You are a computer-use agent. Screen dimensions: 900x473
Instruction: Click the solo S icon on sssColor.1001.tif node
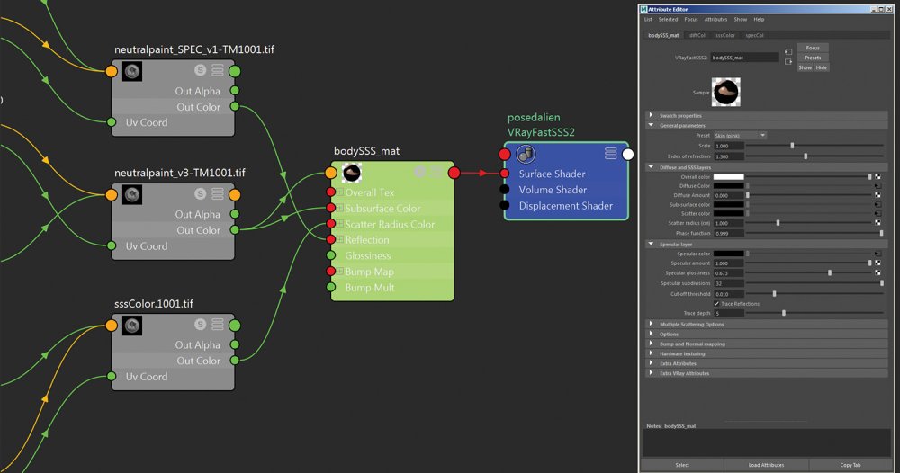click(200, 325)
